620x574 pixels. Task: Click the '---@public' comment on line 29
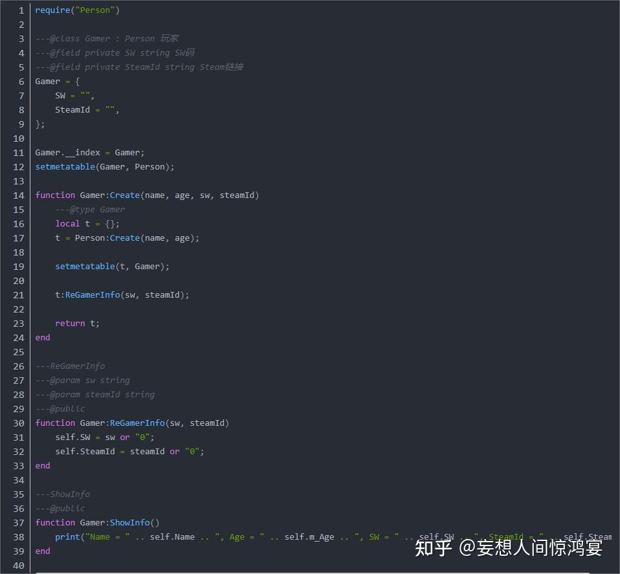(x=60, y=409)
